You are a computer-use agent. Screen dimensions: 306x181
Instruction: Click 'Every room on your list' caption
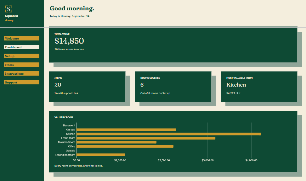78,166
